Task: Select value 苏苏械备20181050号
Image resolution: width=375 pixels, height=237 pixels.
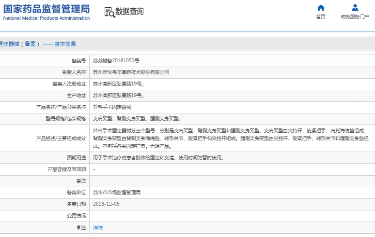Action: 116,61
